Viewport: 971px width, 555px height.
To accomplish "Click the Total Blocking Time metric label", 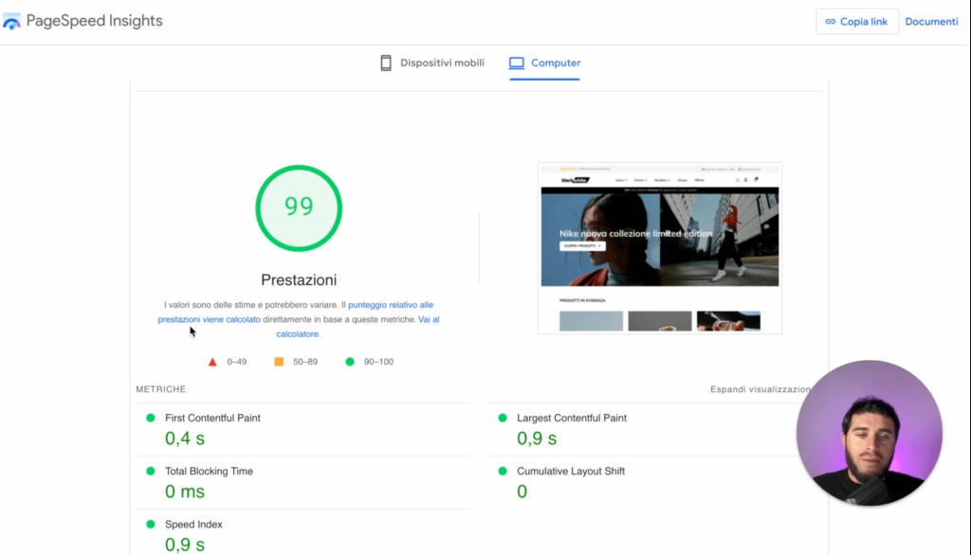I will point(209,471).
